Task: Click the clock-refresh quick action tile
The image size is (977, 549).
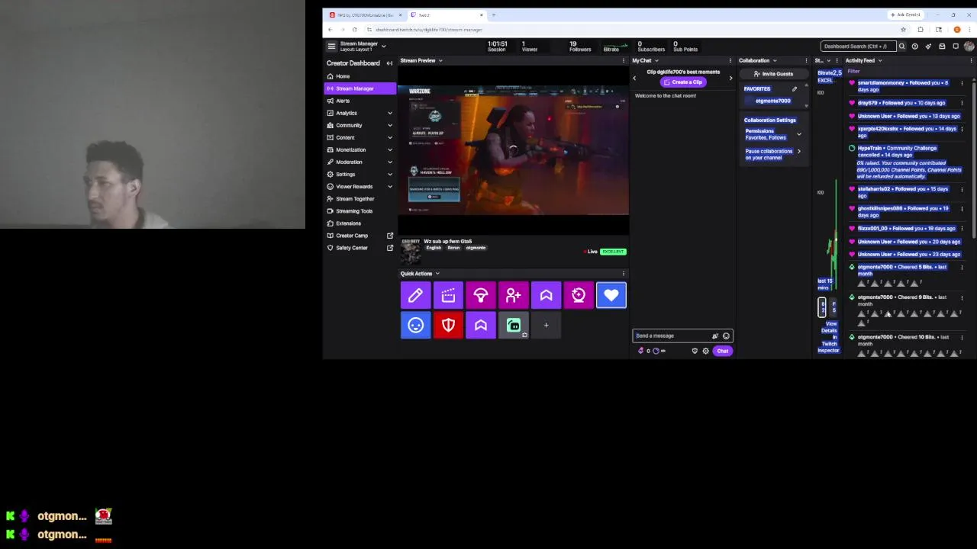Action: click(579, 295)
